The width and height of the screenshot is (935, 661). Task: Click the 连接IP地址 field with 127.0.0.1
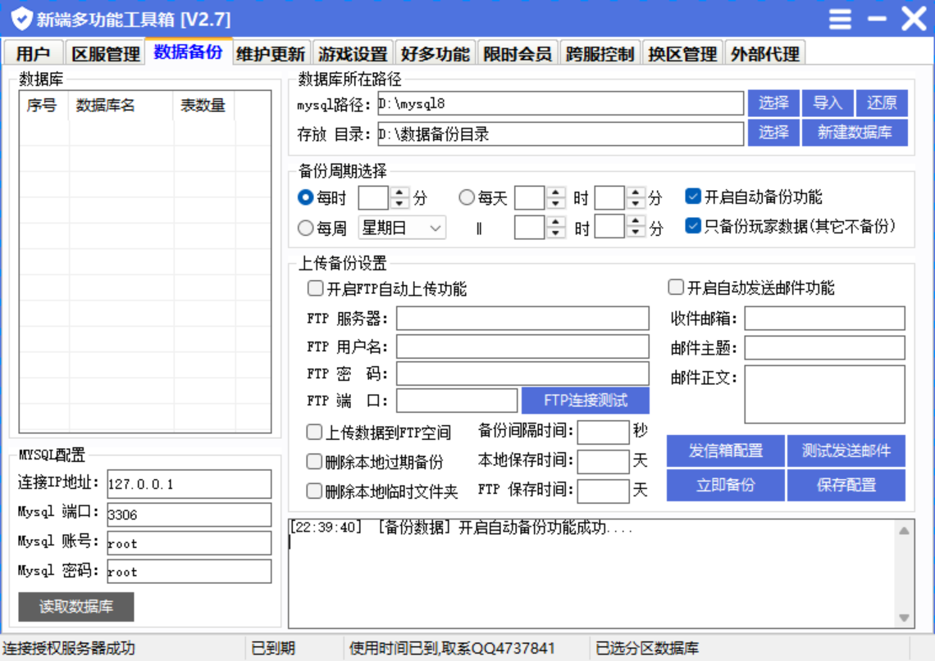pos(189,484)
